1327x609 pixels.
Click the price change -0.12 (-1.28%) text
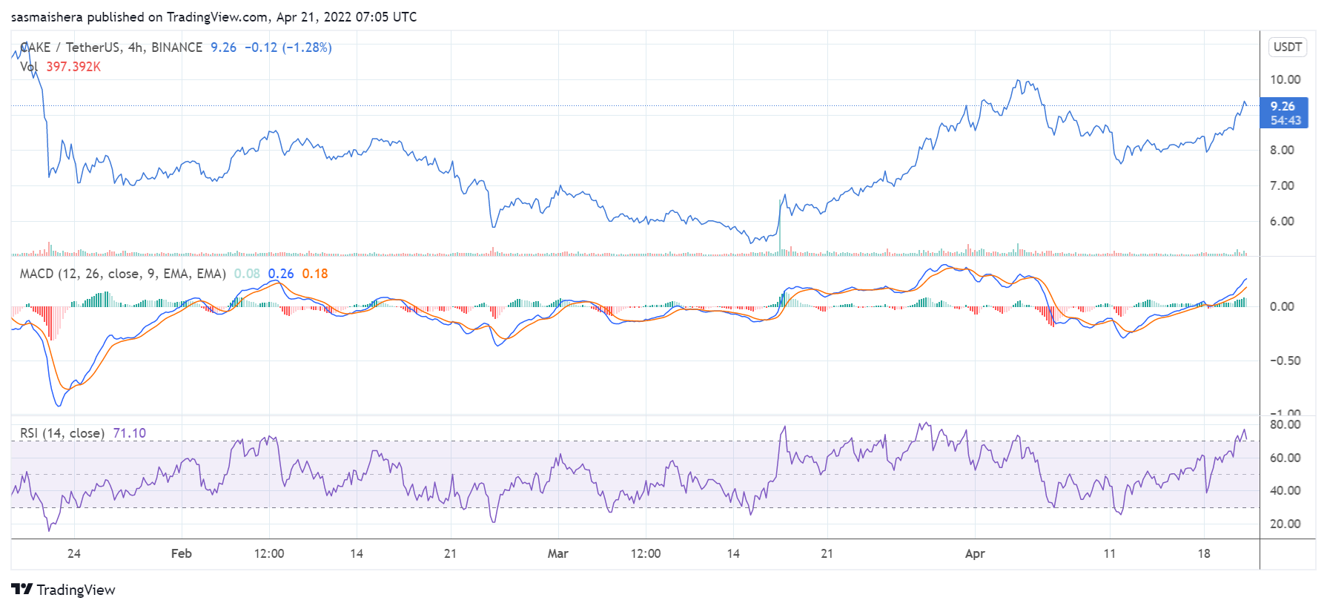coord(288,47)
